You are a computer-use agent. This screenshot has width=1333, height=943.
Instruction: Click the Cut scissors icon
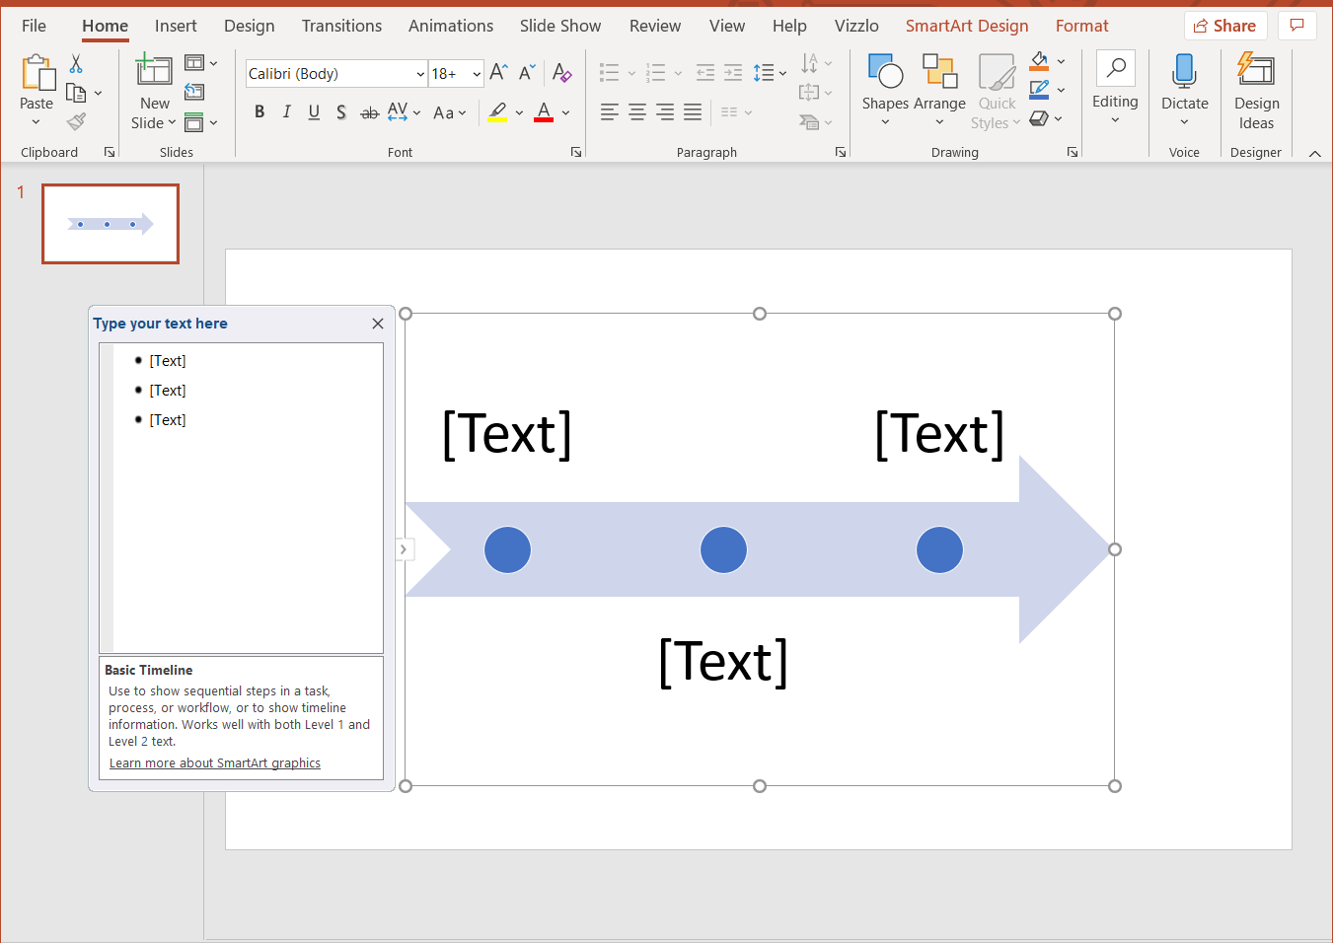[76, 64]
